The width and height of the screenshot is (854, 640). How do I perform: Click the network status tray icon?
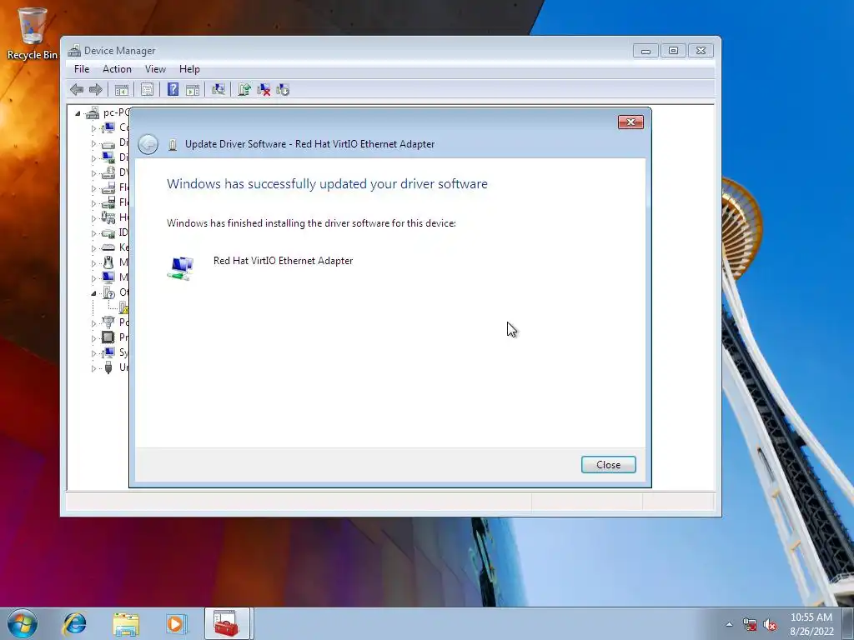point(750,624)
